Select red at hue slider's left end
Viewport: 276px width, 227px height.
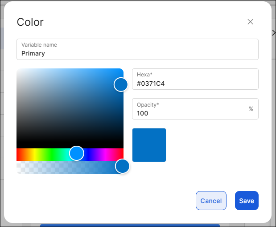pyautogui.click(x=18, y=154)
